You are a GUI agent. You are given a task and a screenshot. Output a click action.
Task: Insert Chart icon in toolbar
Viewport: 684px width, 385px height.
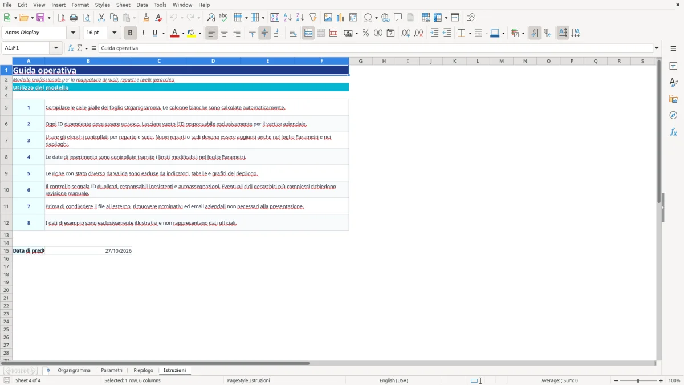341,18
